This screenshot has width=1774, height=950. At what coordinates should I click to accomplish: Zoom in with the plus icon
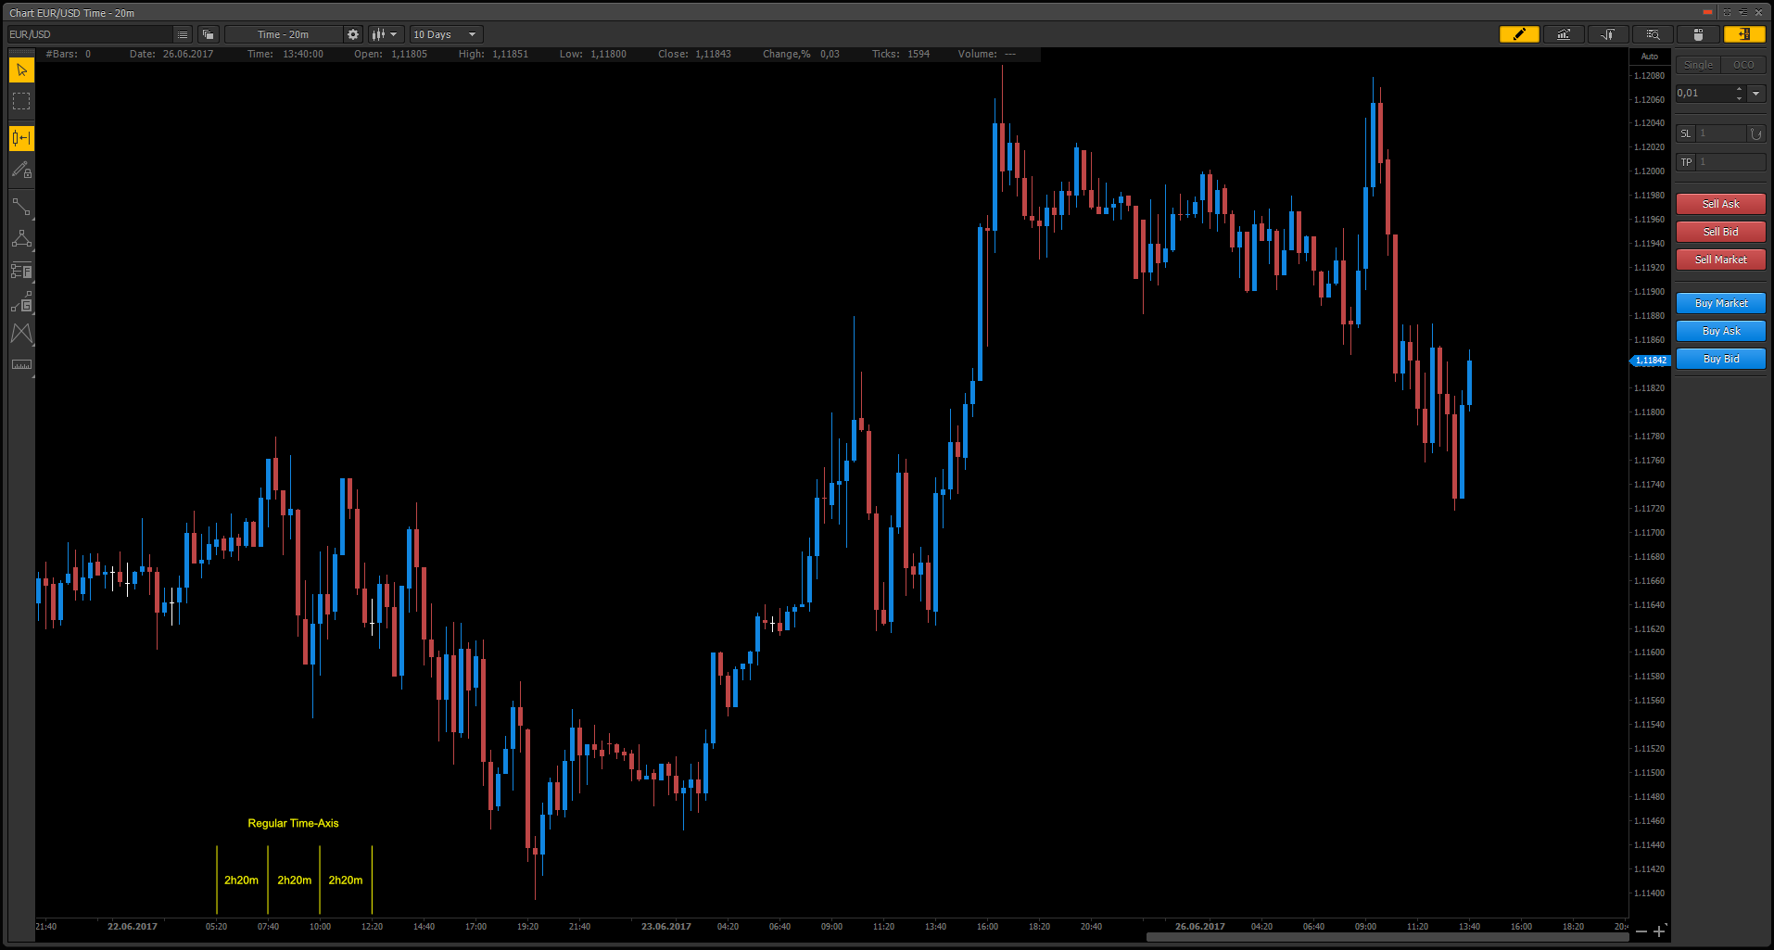[x=1659, y=931]
